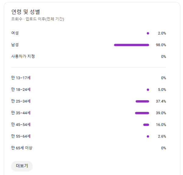The width and height of the screenshot is (183, 175).
Task: Click the 37.4% percentage value
Action: pyautogui.click(x=161, y=101)
